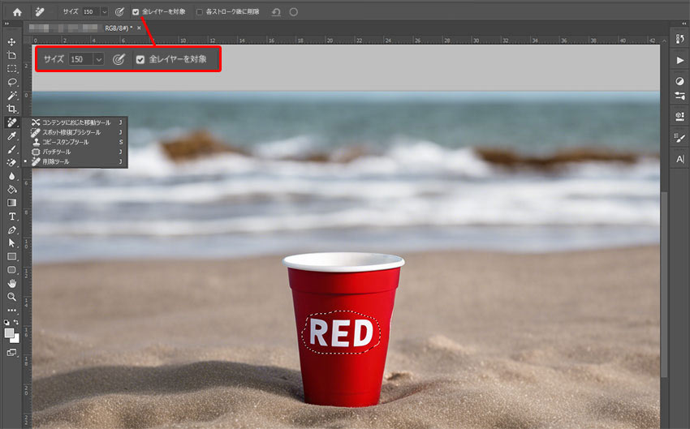Toggle the pressure-for-size icon in options bar
This screenshot has width=690, height=429.
(x=119, y=12)
